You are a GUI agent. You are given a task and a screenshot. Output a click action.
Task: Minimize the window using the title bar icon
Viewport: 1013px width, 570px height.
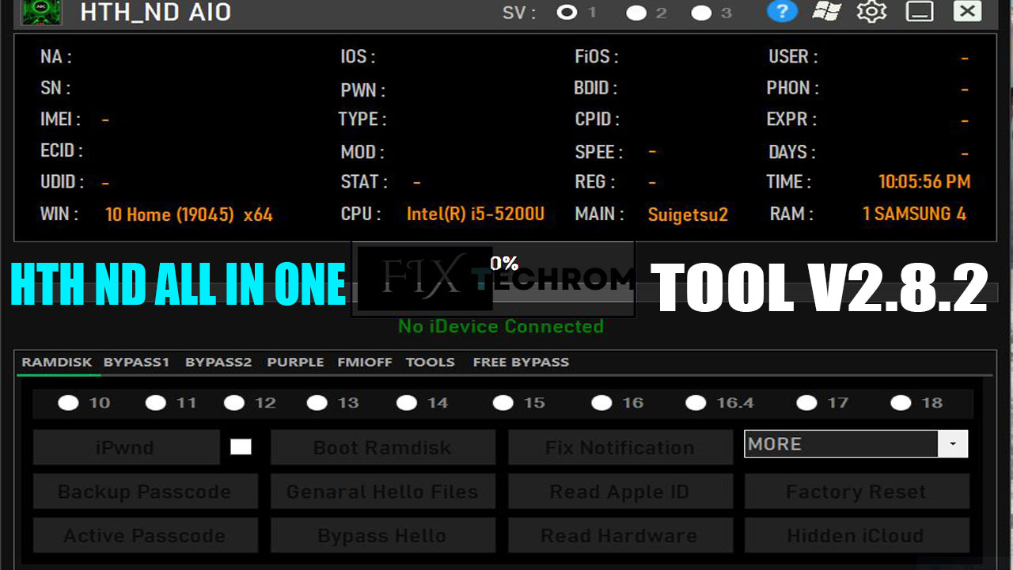(x=920, y=12)
